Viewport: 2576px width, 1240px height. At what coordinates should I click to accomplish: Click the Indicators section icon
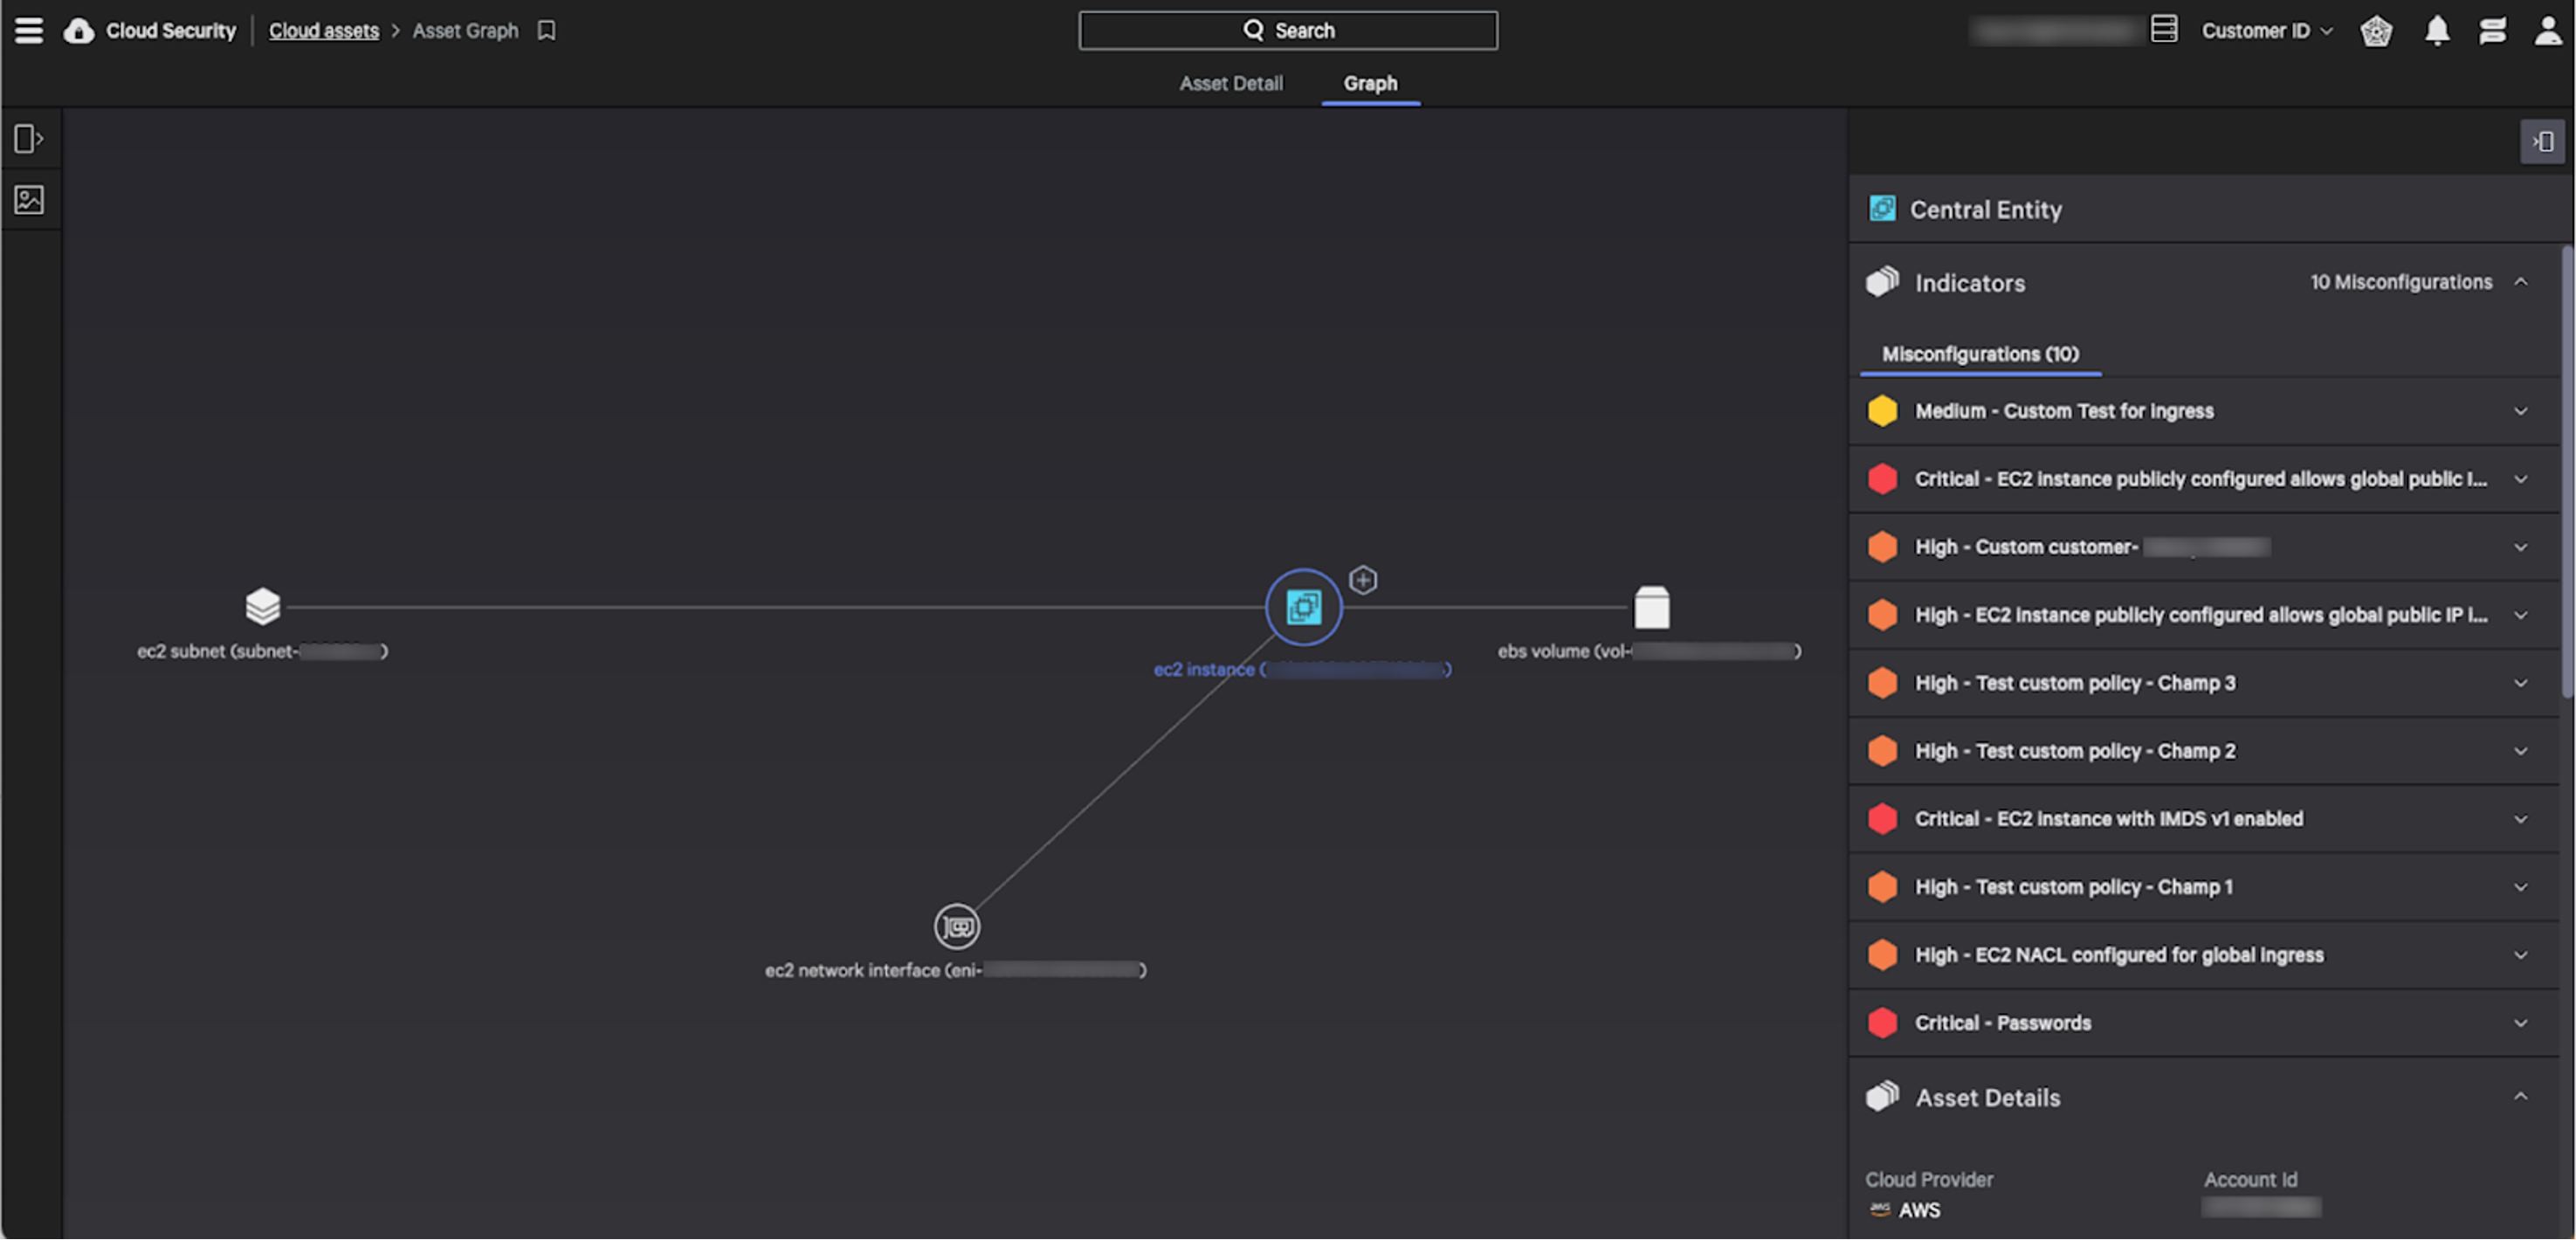point(1882,281)
